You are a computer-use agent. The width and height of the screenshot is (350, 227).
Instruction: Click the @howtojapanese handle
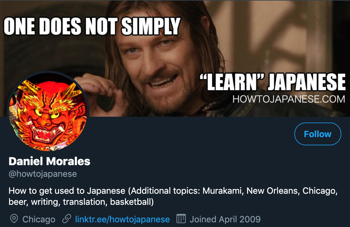[x=43, y=174]
